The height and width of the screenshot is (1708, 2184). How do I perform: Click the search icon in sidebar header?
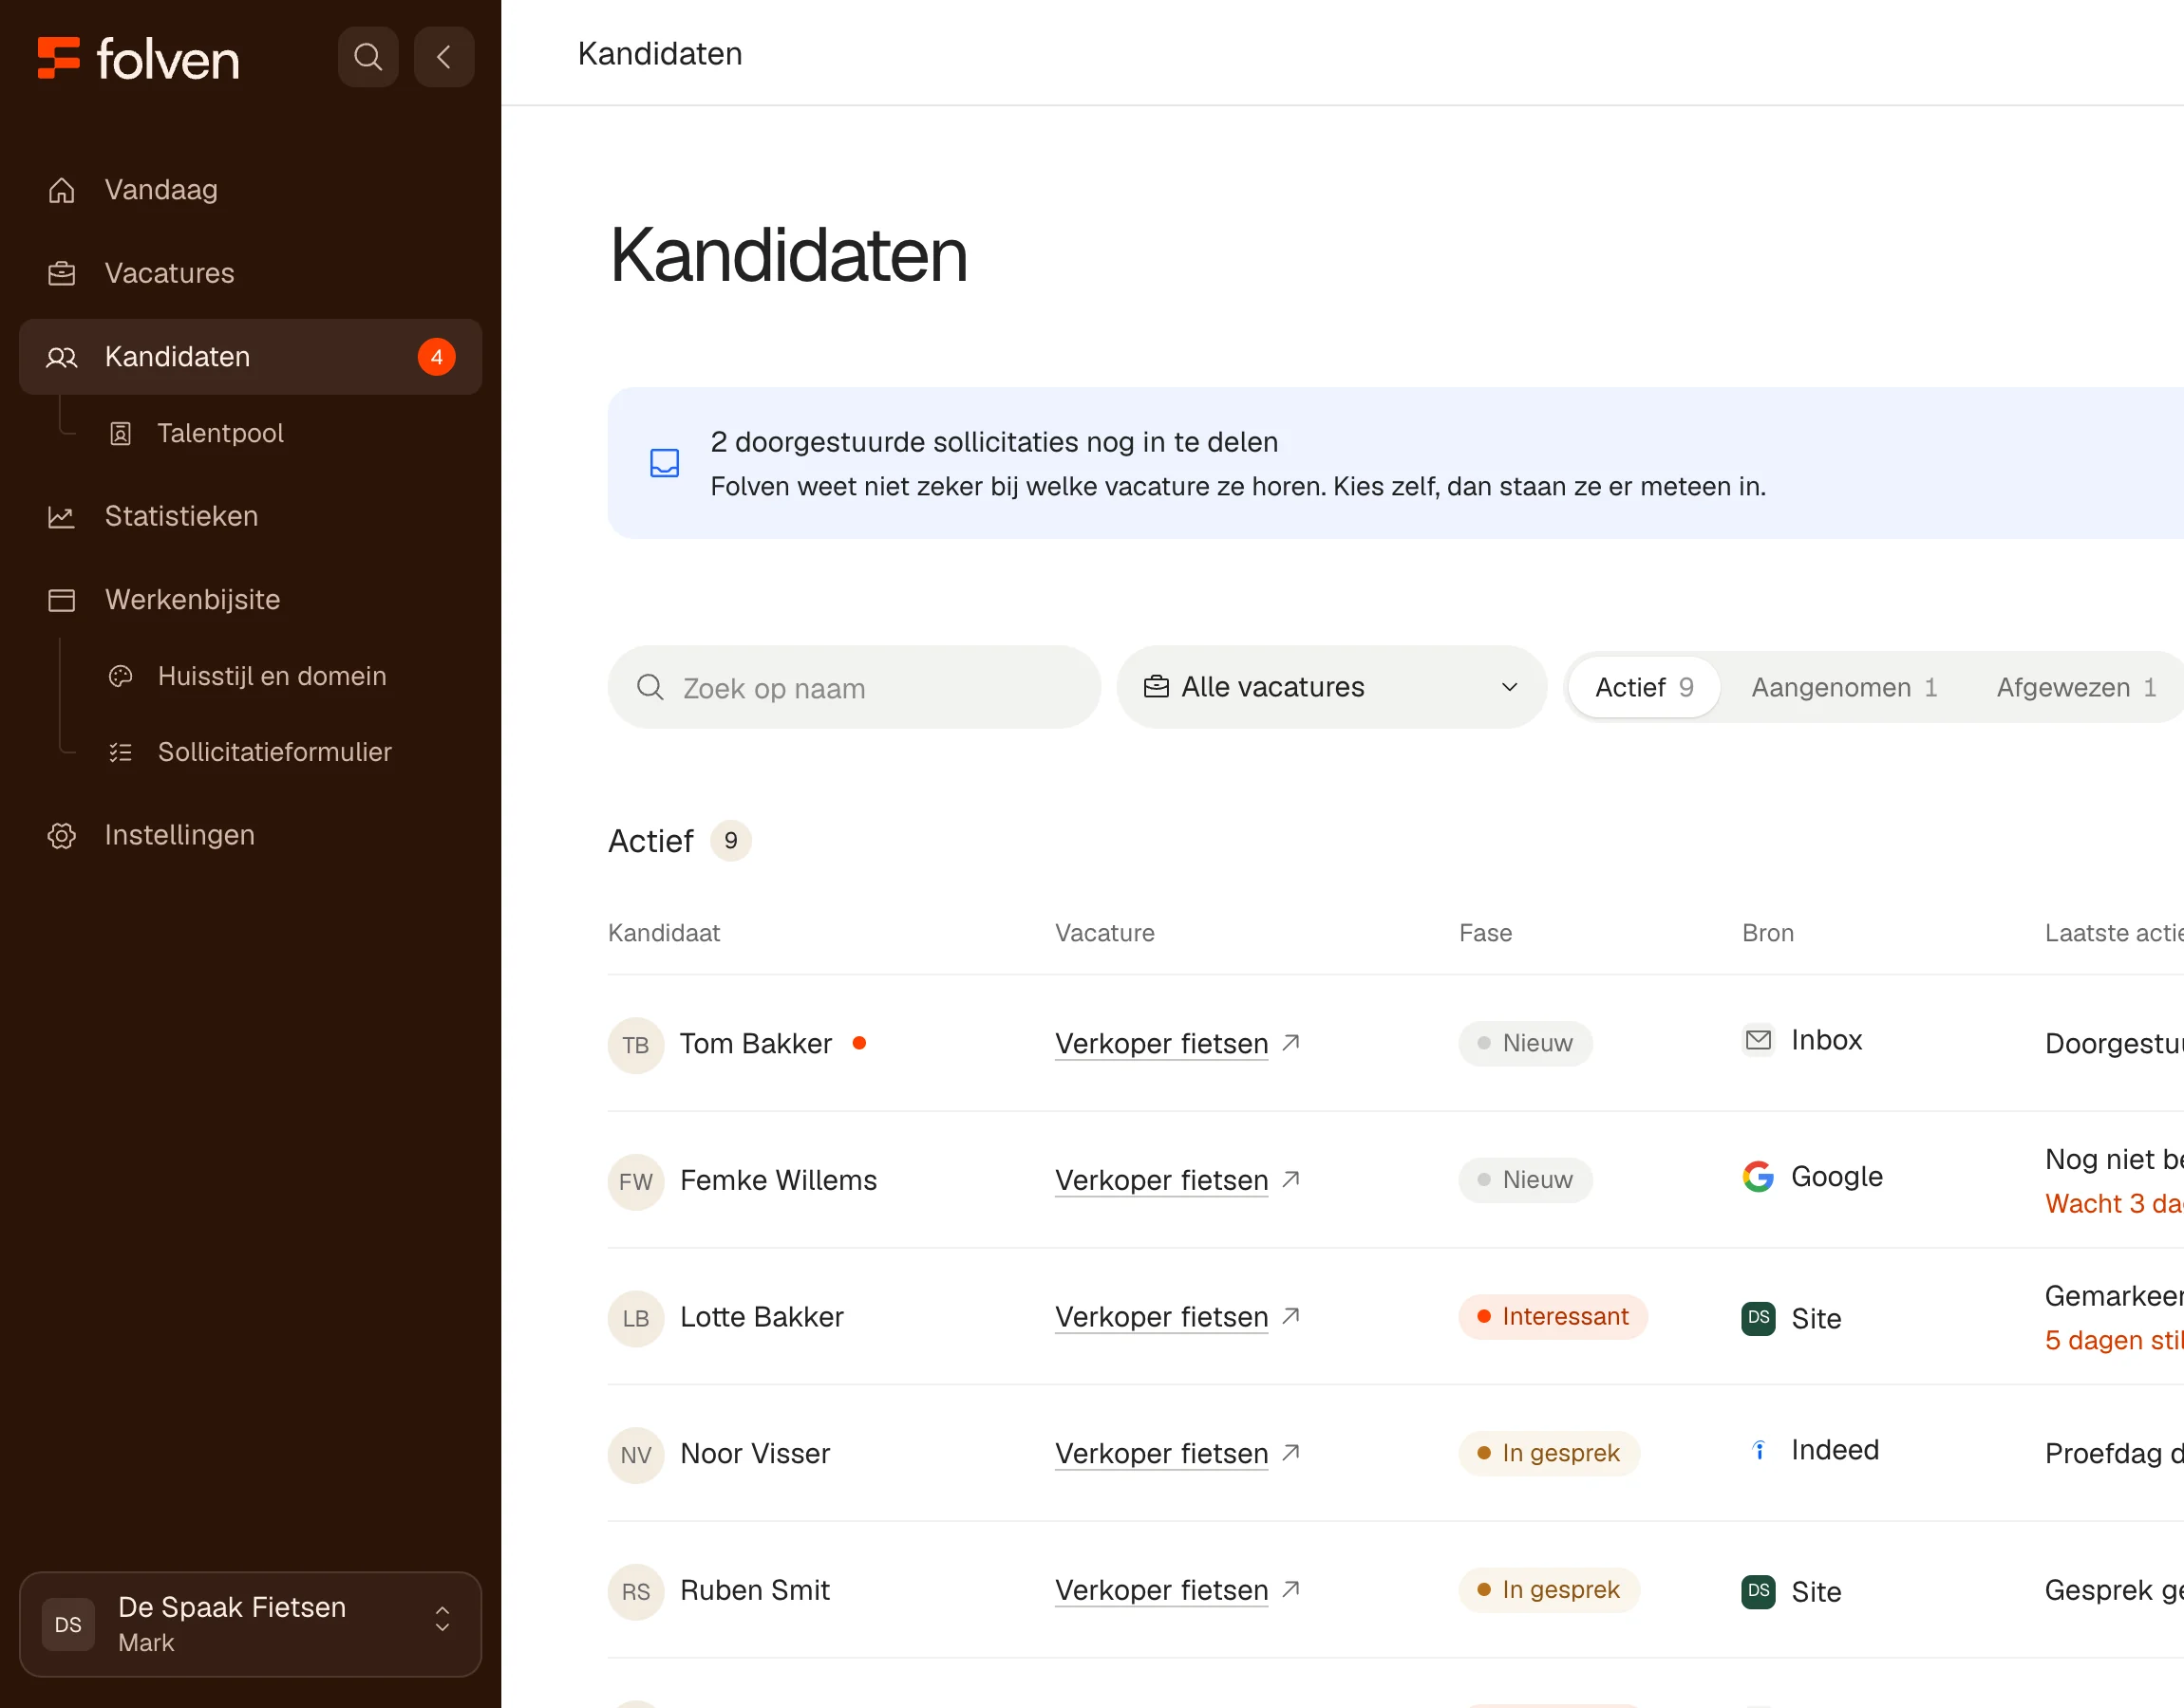point(368,57)
